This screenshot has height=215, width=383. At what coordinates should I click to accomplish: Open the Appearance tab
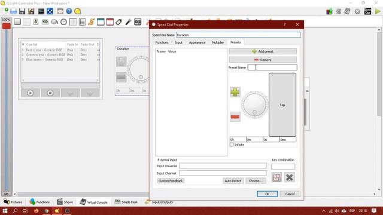(x=197, y=42)
